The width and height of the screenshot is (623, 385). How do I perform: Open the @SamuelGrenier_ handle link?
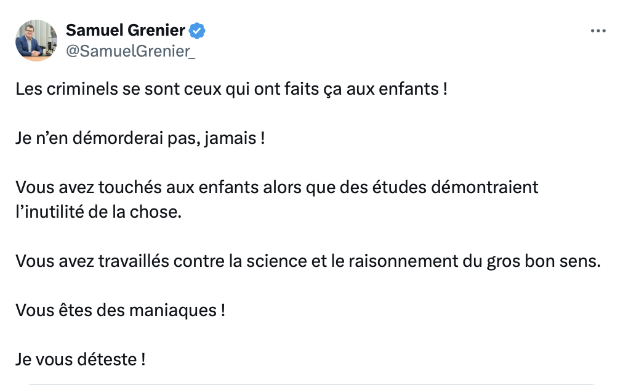[x=131, y=51]
